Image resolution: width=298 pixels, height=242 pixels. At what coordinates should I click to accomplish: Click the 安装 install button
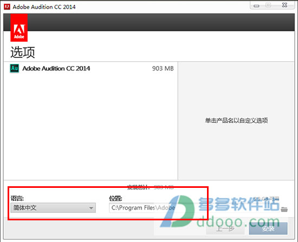pyautogui.click(x=268, y=228)
